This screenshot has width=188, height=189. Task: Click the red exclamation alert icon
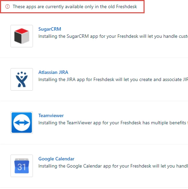pyautogui.click(x=7, y=6)
